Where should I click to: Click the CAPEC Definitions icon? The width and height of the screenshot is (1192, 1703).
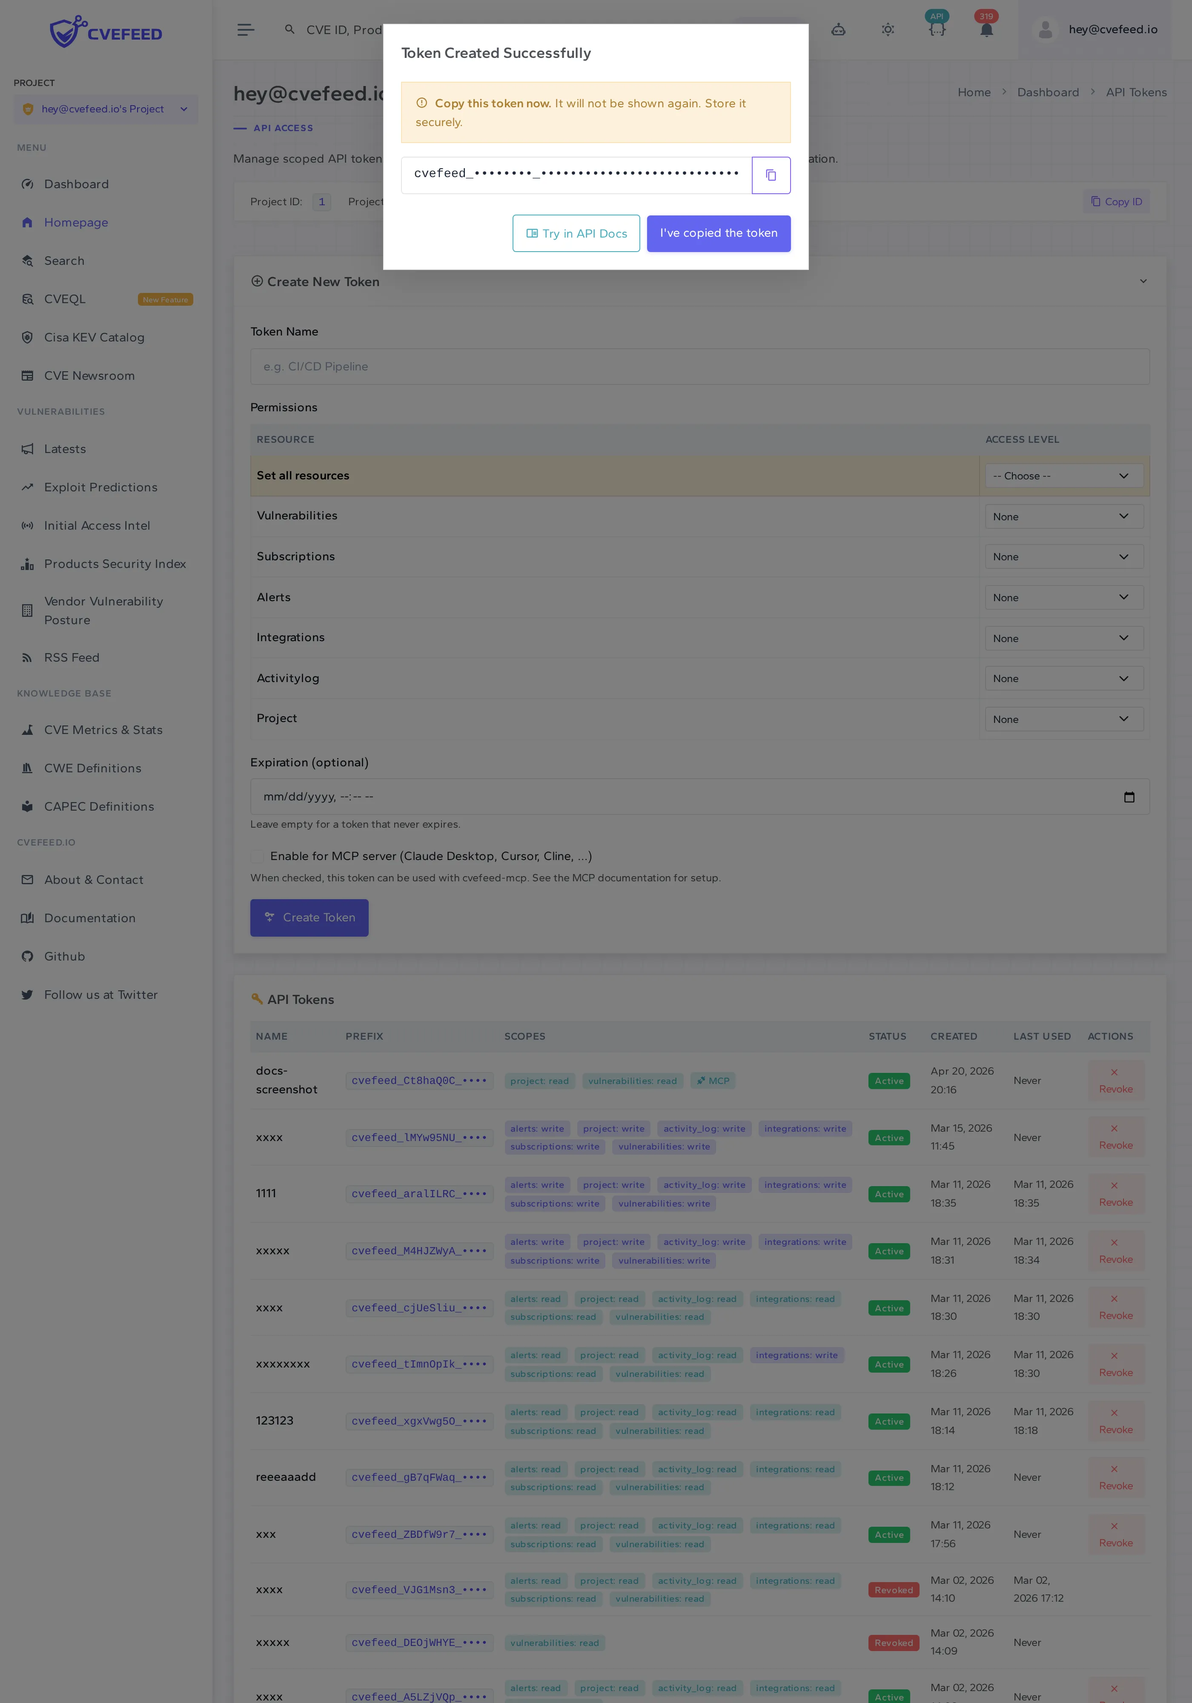coord(27,806)
